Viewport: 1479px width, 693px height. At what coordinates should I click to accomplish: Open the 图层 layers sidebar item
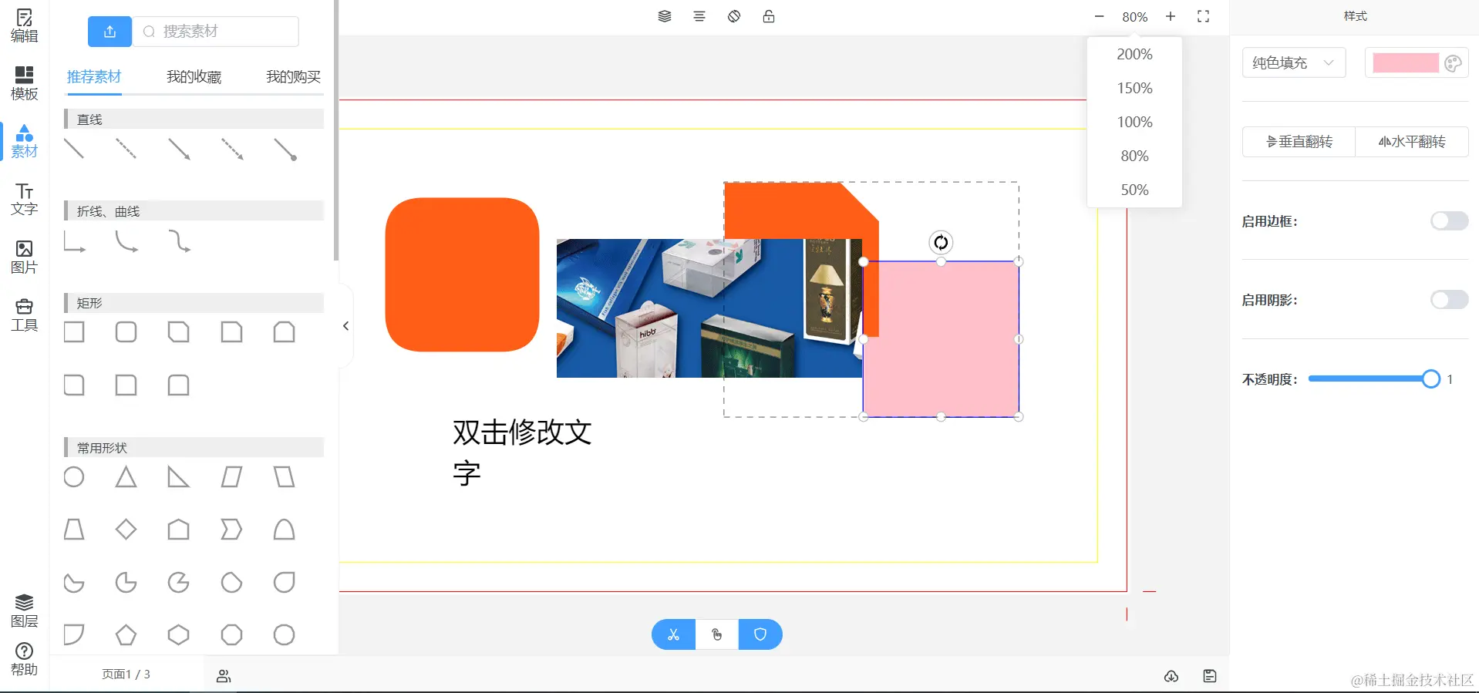click(x=24, y=611)
